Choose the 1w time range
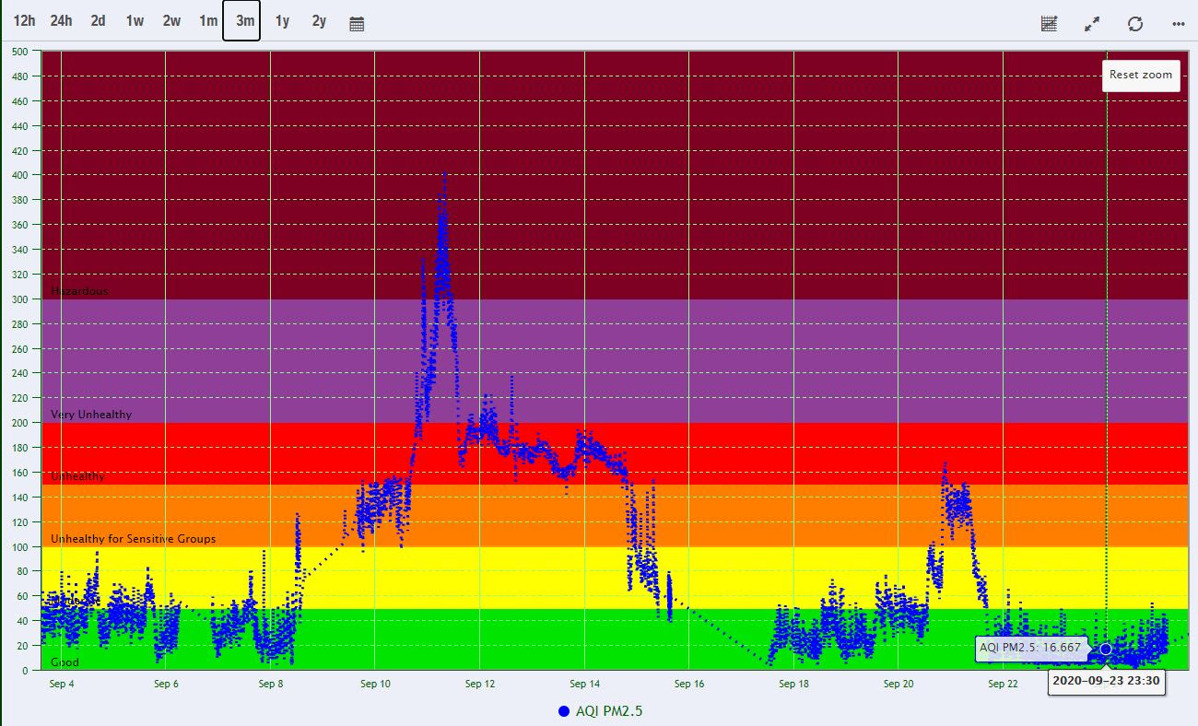Viewport: 1198px width, 726px height. click(x=135, y=21)
